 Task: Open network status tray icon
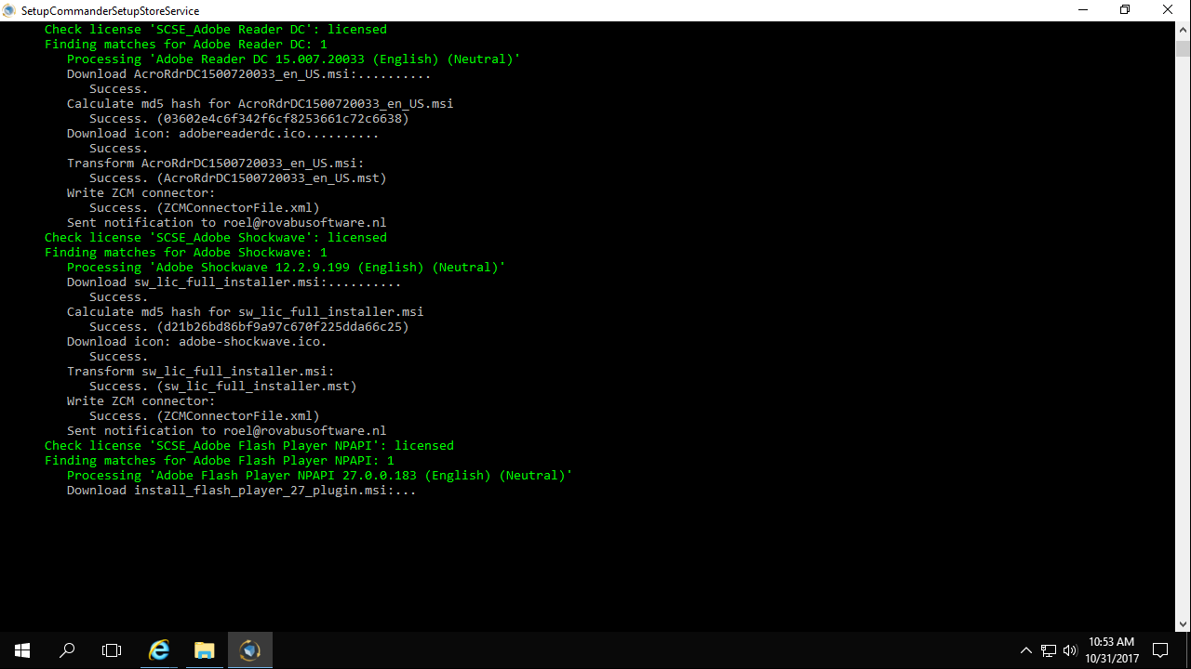tap(1049, 650)
